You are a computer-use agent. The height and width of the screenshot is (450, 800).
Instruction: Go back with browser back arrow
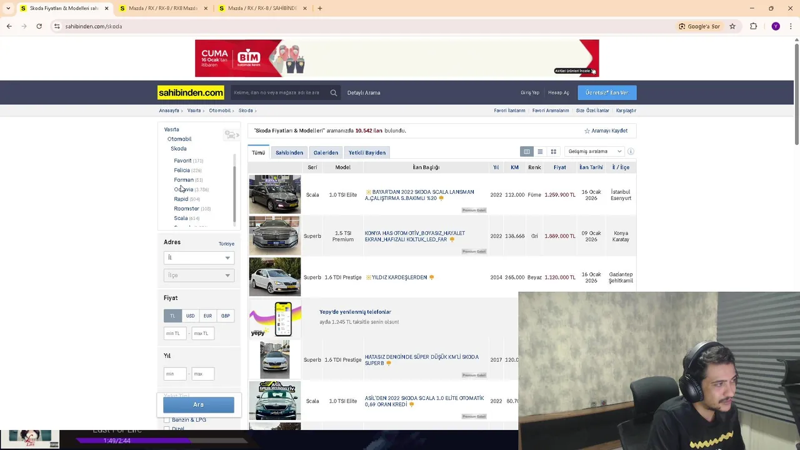9,26
